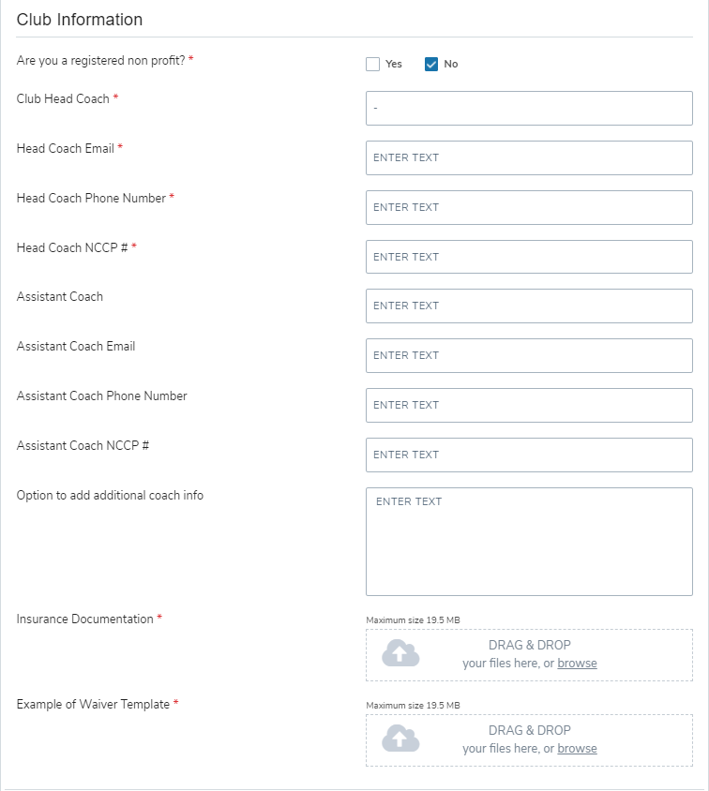Select the Head Coach Phone Number field
Image resolution: width=709 pixels, height=791 pixels.
(x=529, y=207)
